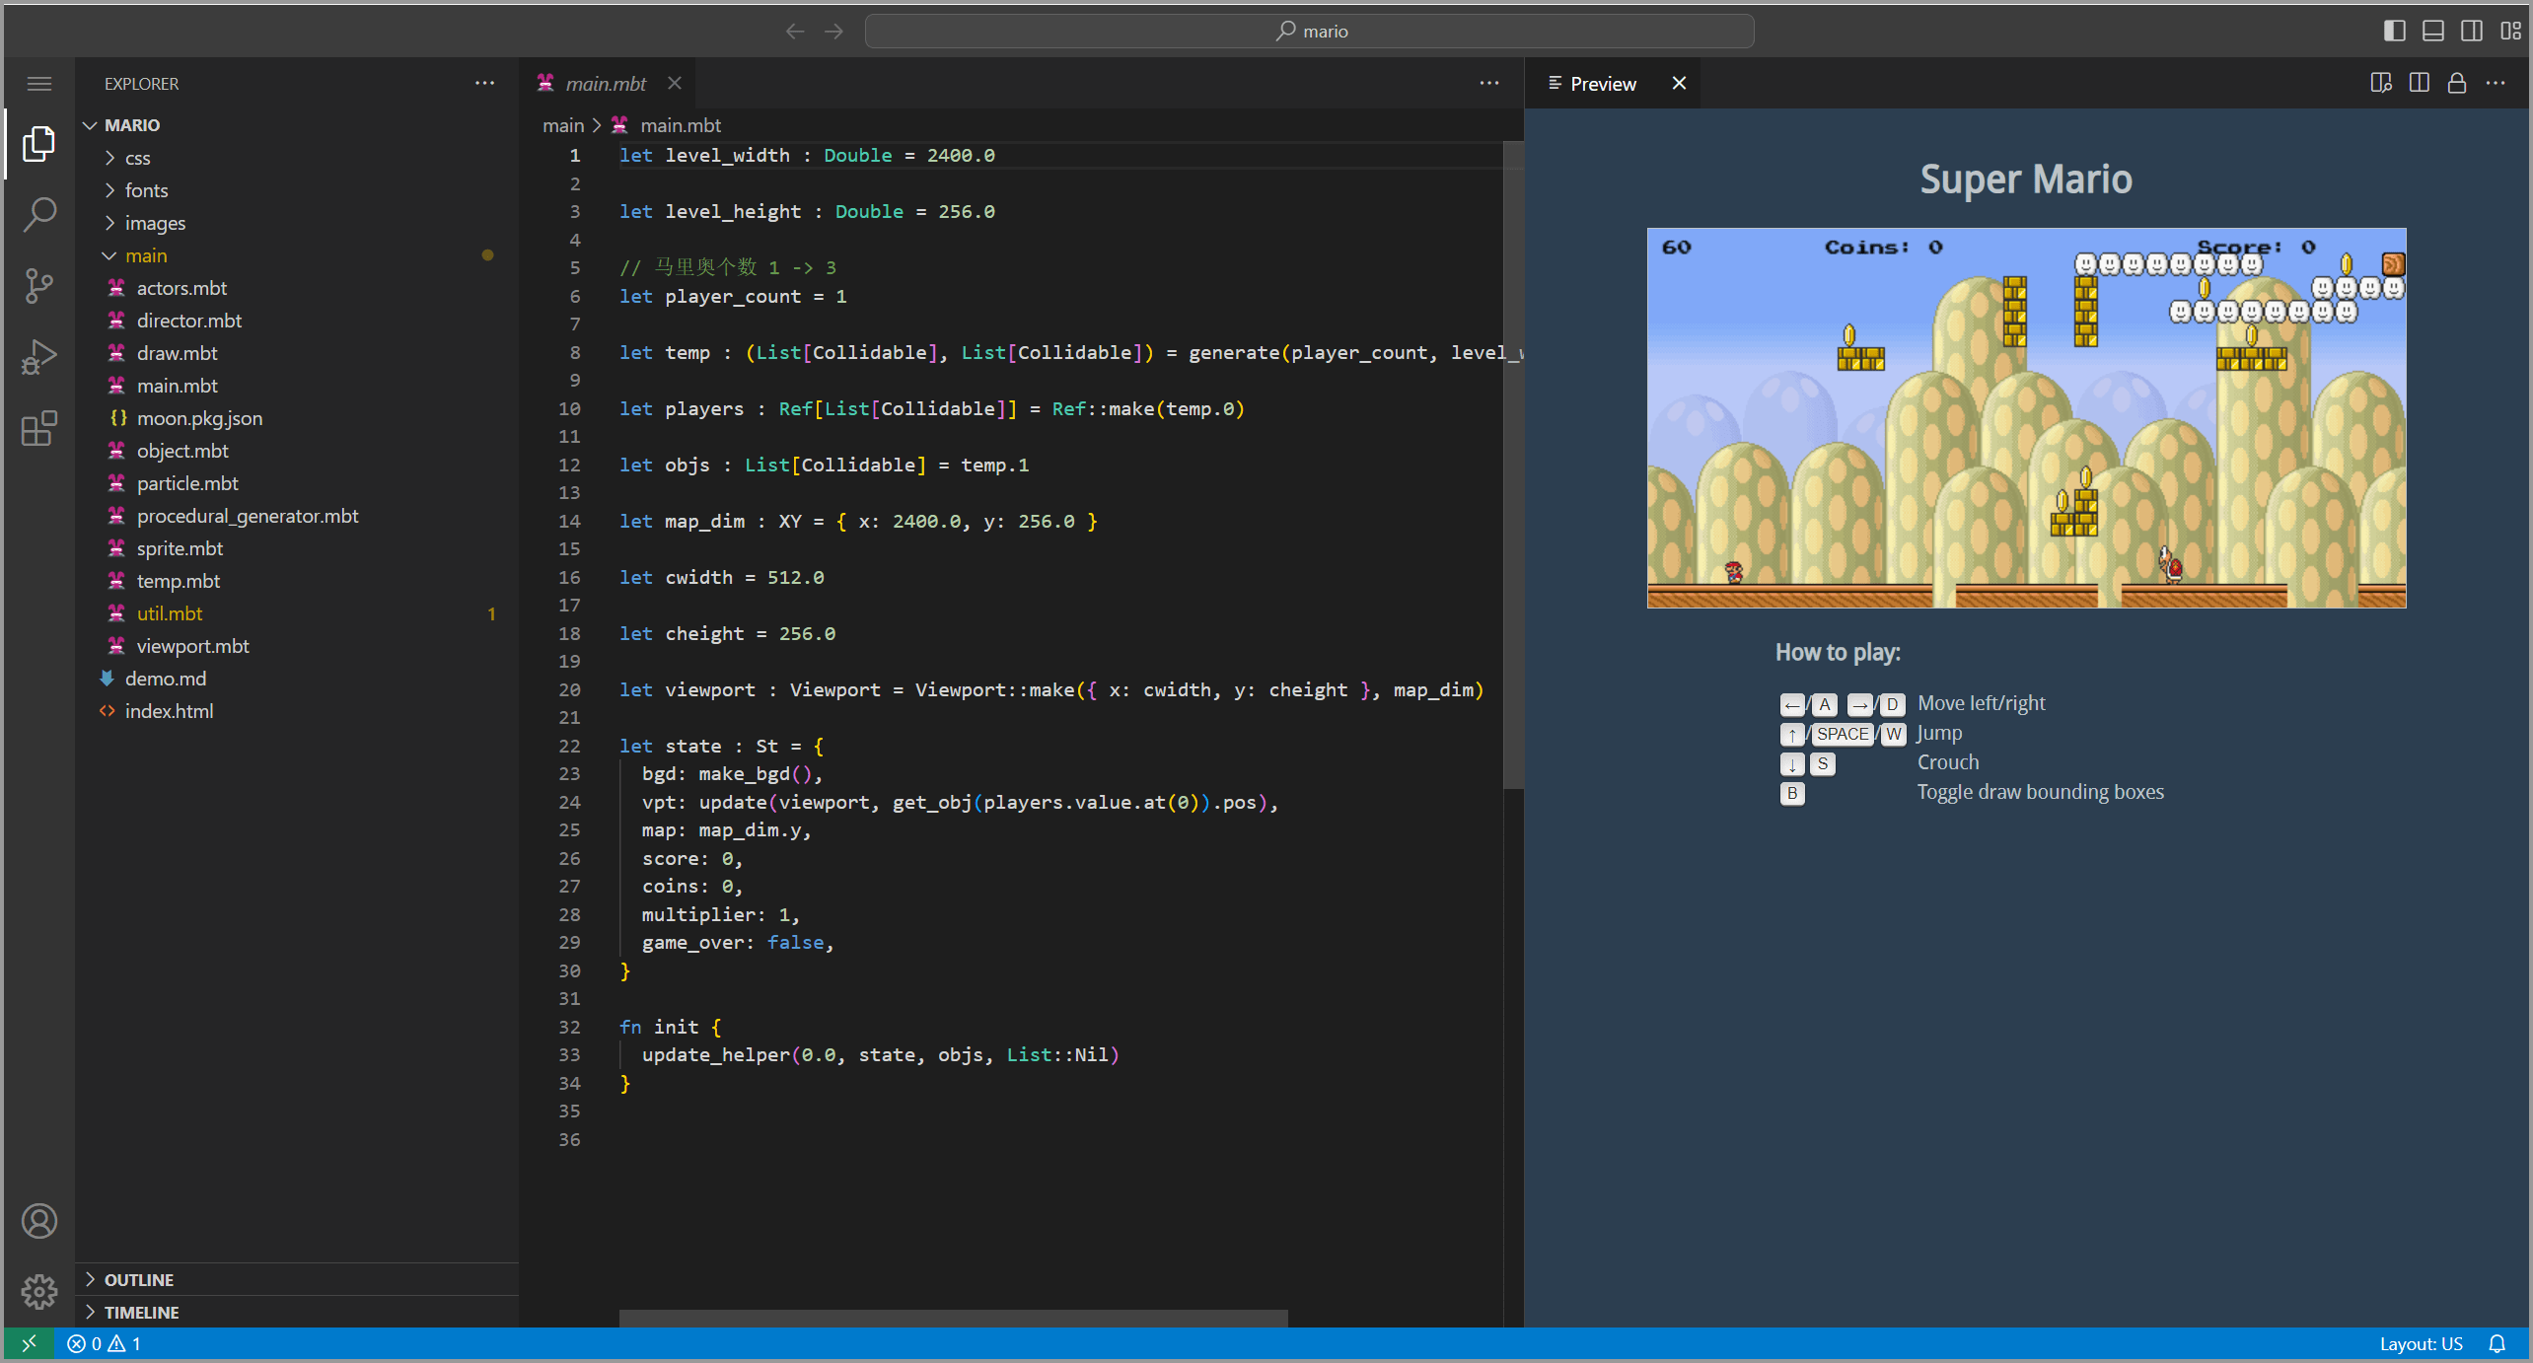Open the Run and Debug view
Viewport: 2533px width, 1363px height.
click(39, 357)
